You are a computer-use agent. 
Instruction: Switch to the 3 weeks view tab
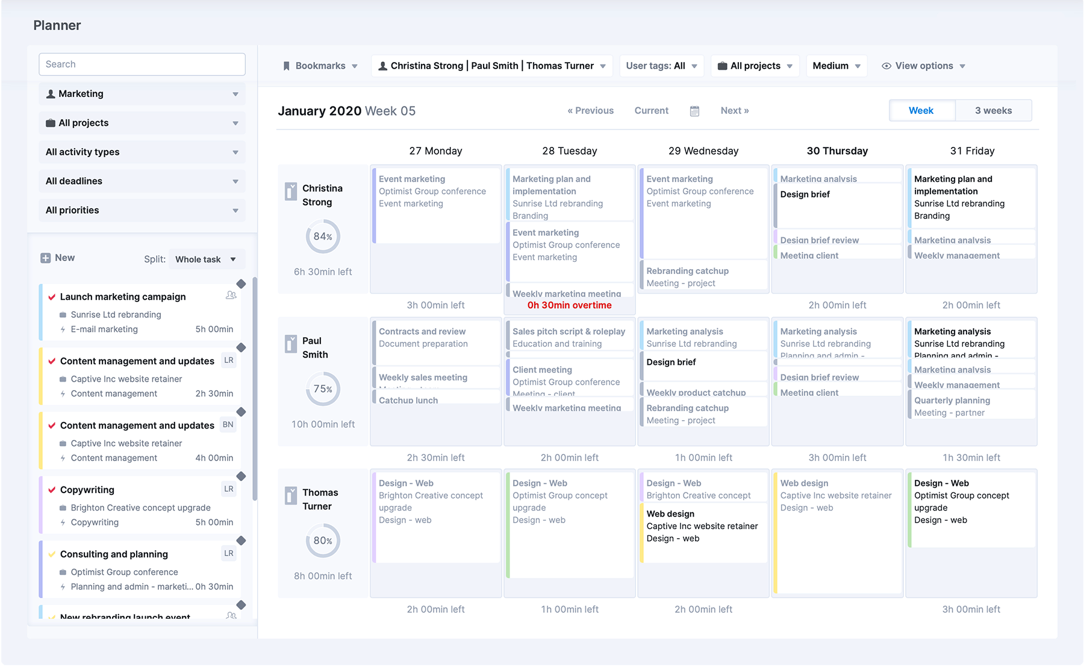pos(994,111)
